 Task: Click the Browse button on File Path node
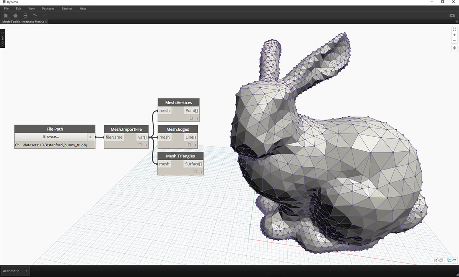(51, 136)
